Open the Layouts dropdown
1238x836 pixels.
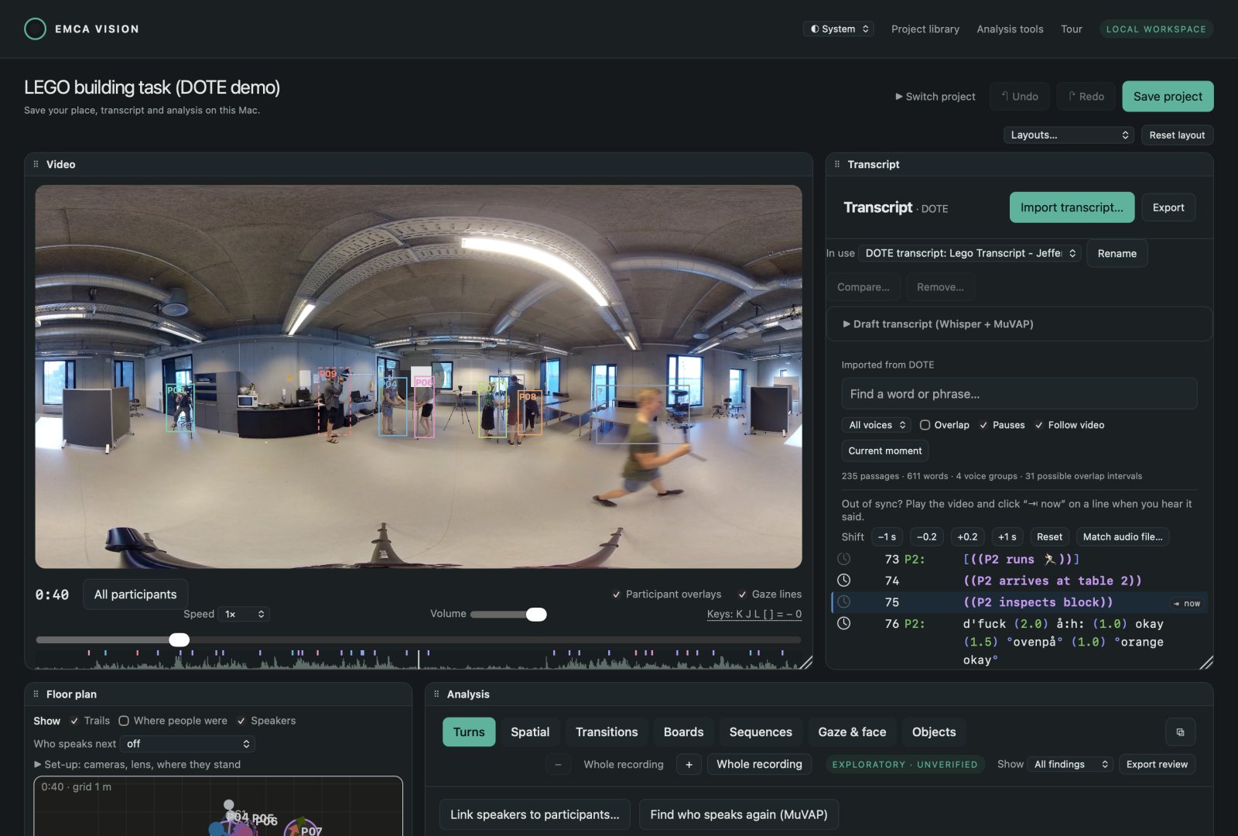point(1069,135)
